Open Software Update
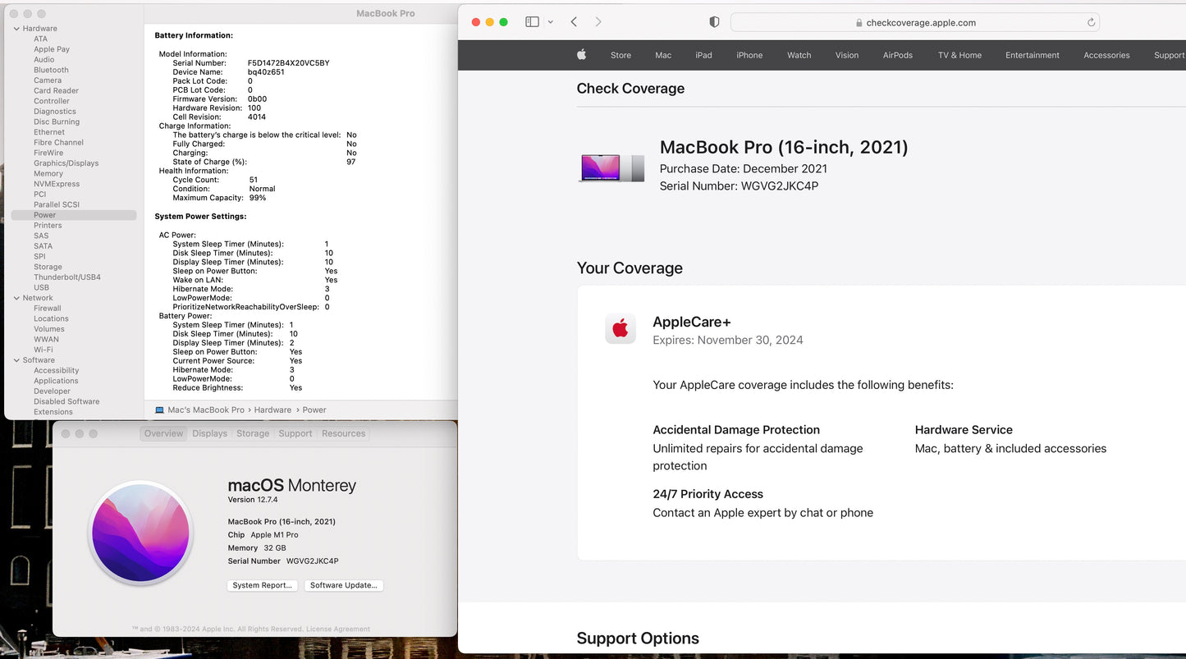The width and height of the screenshot is (1186, 659). pyautogui.click(x=344, y=585)
